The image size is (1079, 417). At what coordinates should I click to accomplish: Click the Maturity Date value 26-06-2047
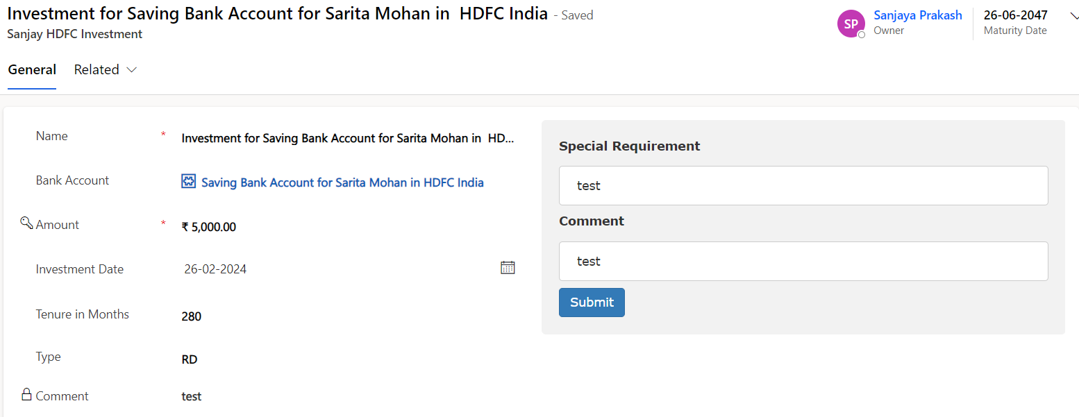tap(1015, 15)
